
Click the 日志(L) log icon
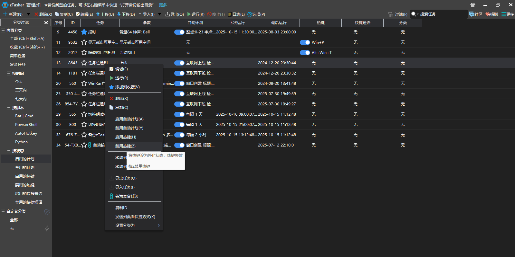pos(230,14)
